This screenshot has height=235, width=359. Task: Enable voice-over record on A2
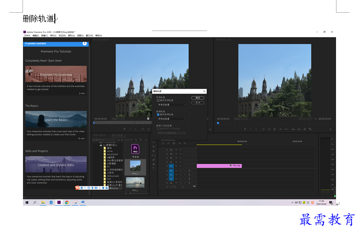pos(189,175)
